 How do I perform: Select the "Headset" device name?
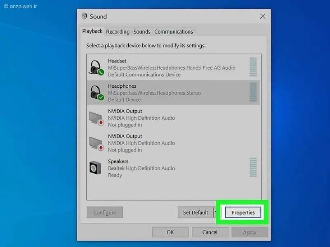[117, 61]
